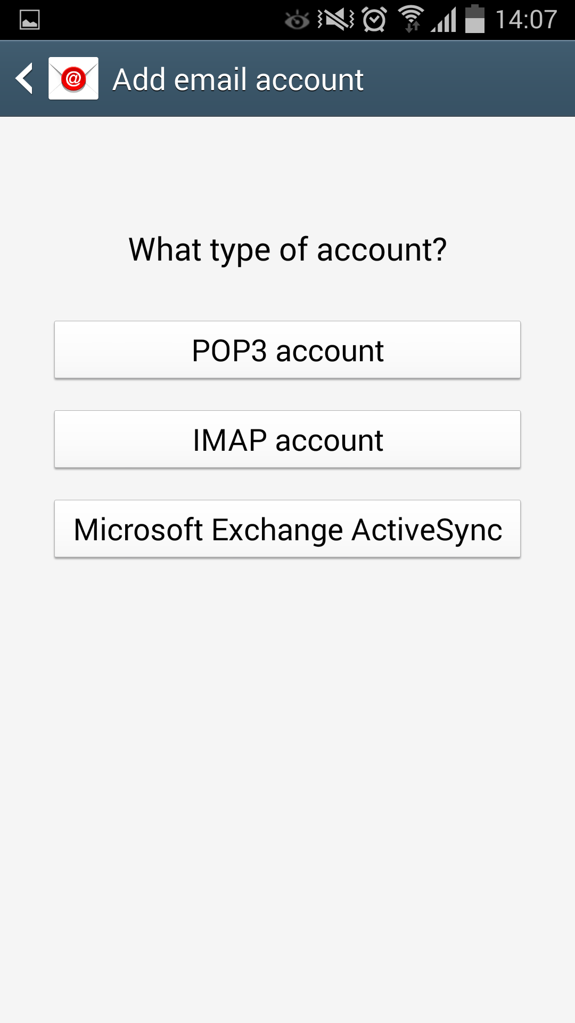Tap the word "ActiveSync" on third button
The width and height of the screenshot is (575, 1023).
427,530
